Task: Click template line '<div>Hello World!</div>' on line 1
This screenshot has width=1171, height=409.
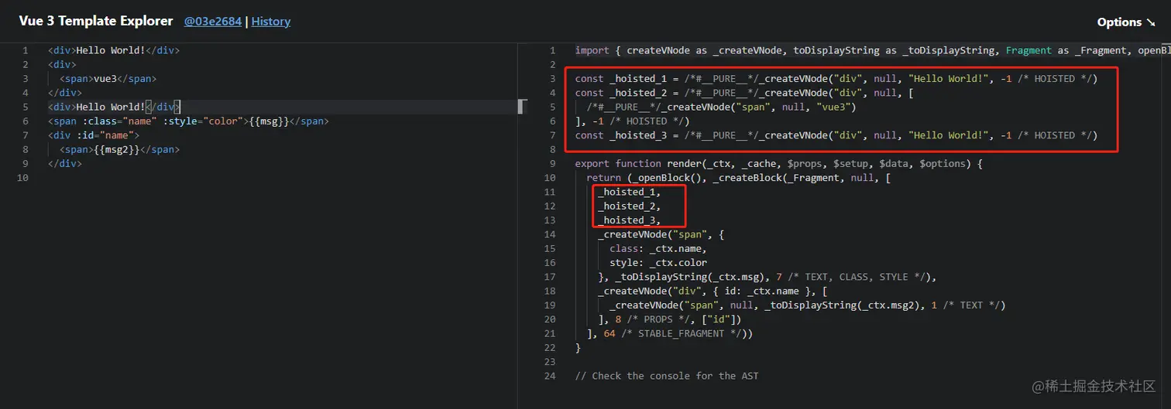Action: (114, 50)
